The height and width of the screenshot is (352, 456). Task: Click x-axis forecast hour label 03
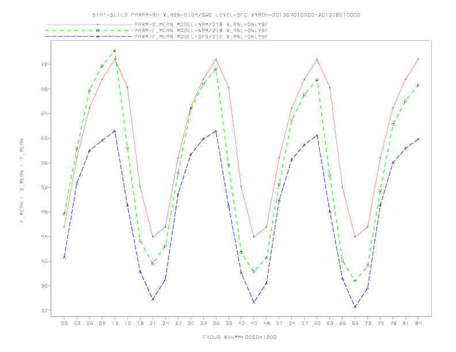(x=77, y=323)
